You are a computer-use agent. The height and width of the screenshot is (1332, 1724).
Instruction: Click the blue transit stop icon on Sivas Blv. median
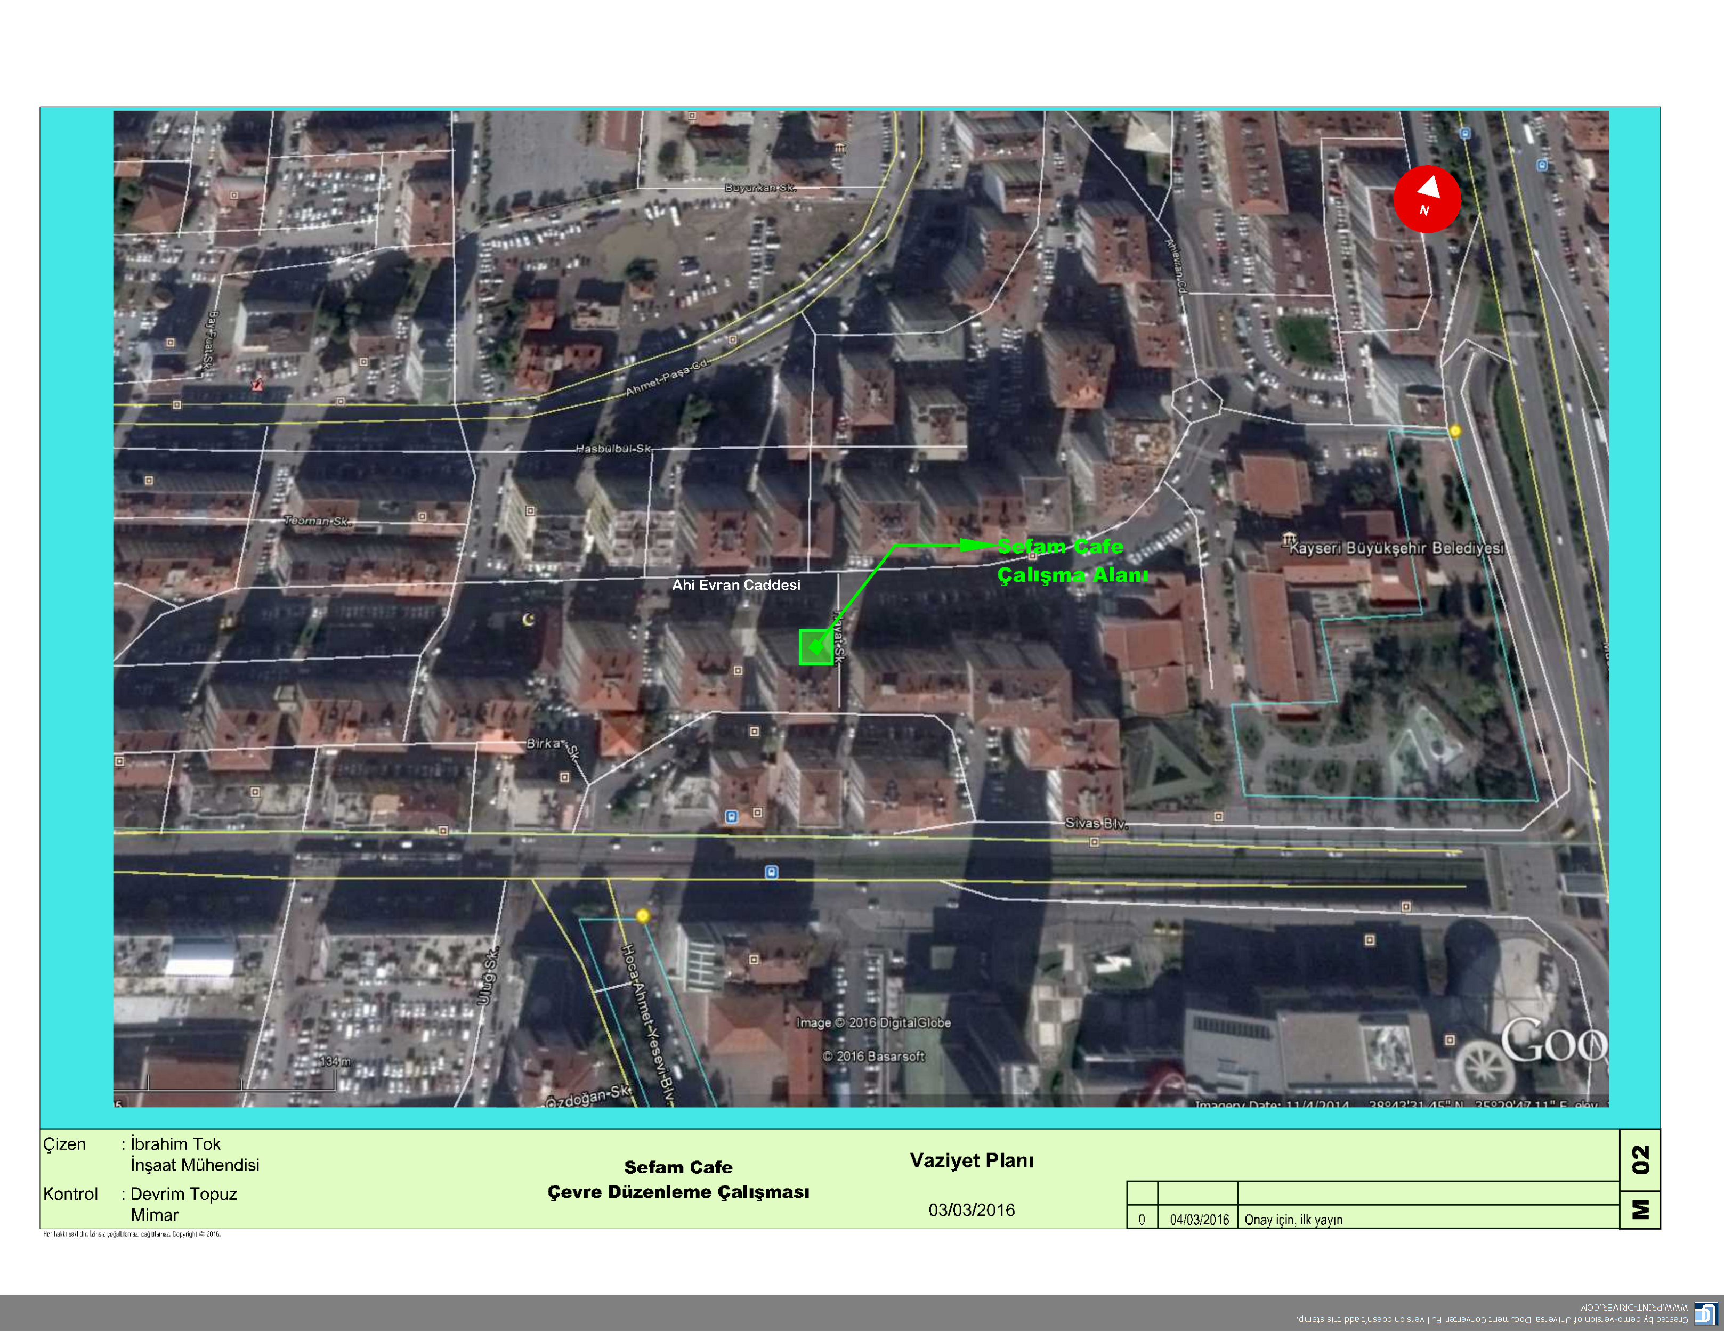(x=771, y=872)
